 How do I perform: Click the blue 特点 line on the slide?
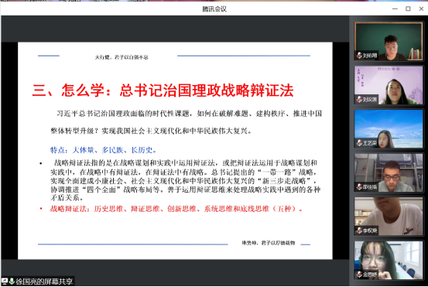(x=104, y=150)
